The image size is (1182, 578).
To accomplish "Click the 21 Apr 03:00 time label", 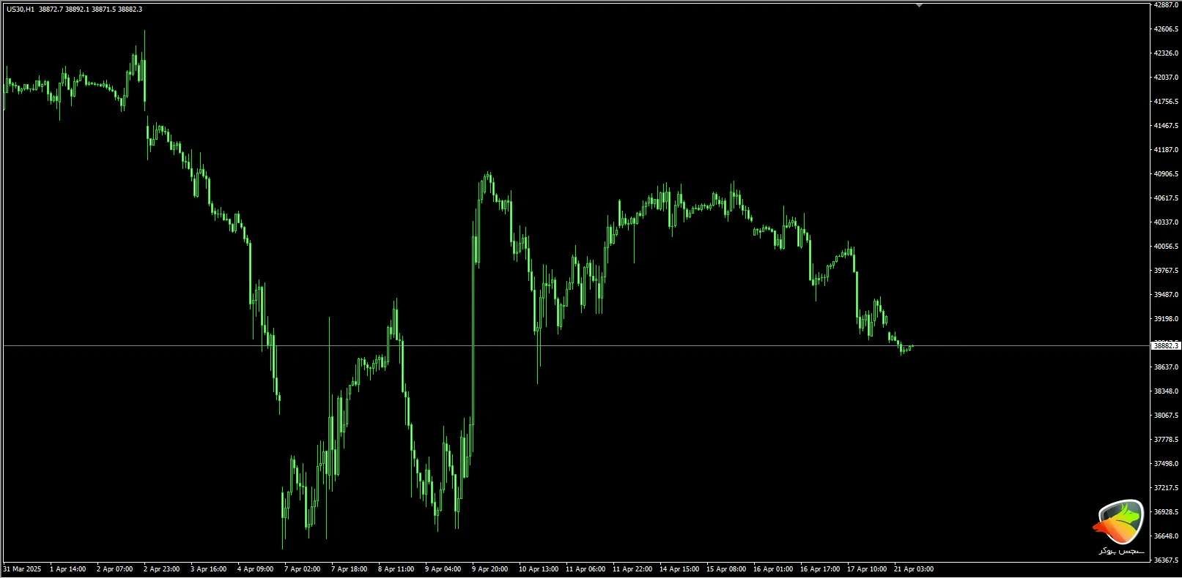I will (913, 569).
